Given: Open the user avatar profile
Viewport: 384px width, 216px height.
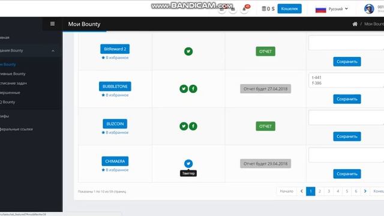Looking at the screenshot, I should pyautogui.click(x=369, y=9).
